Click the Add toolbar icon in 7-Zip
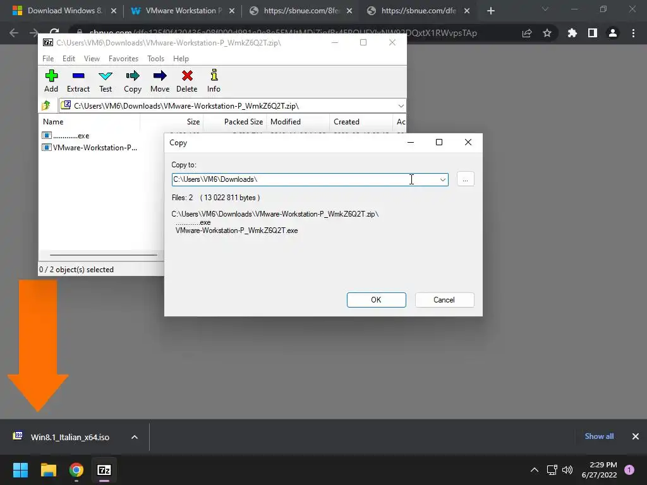647x485 pixels. [x=51, y=81]
